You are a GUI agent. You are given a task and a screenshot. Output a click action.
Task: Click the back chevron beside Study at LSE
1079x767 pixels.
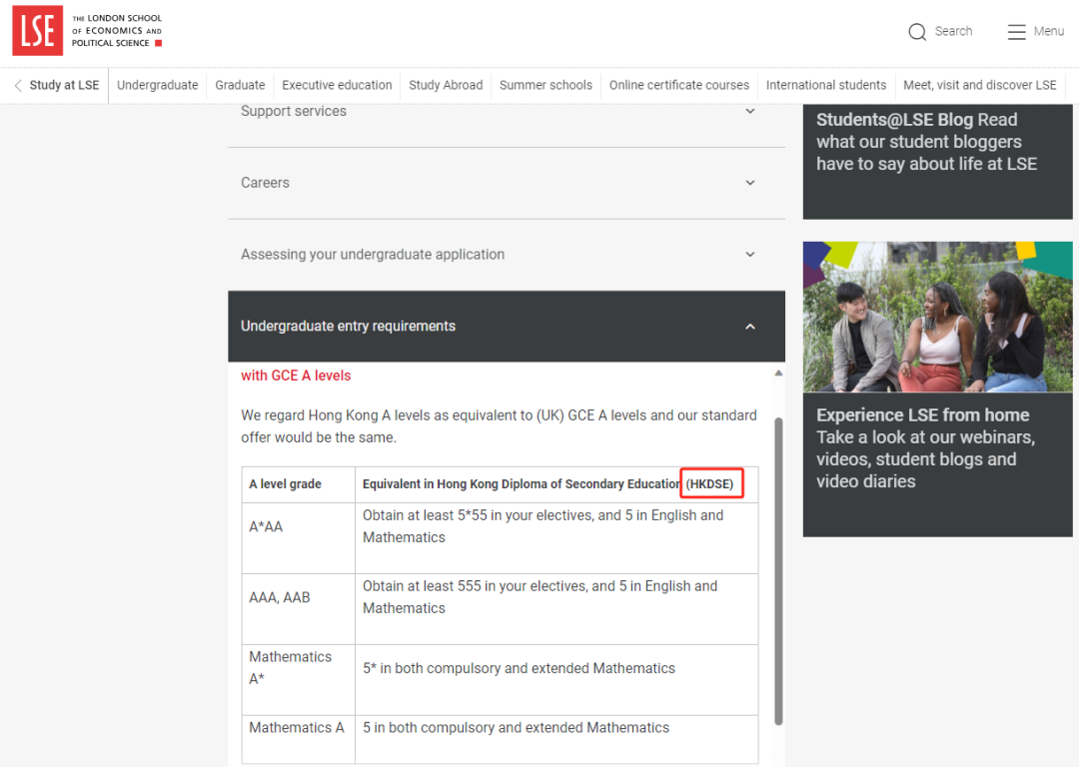18,85
